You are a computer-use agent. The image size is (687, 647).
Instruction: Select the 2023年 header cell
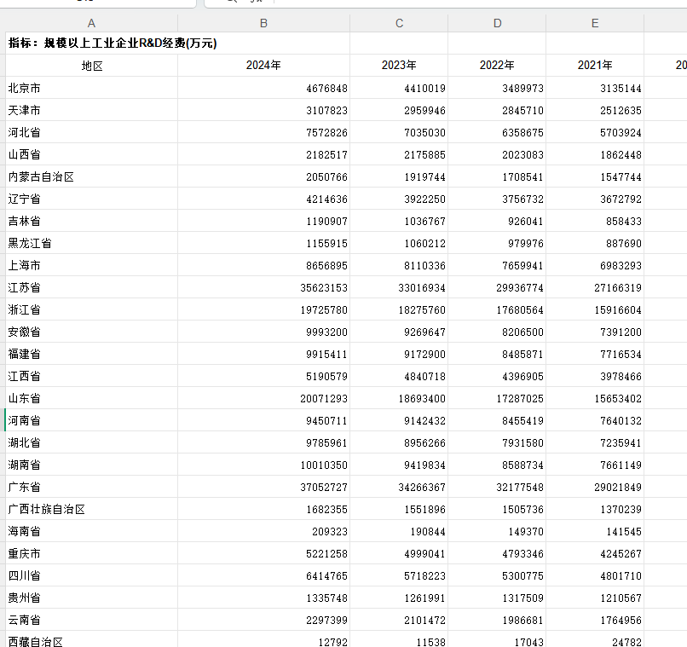(x=399, y=66)
